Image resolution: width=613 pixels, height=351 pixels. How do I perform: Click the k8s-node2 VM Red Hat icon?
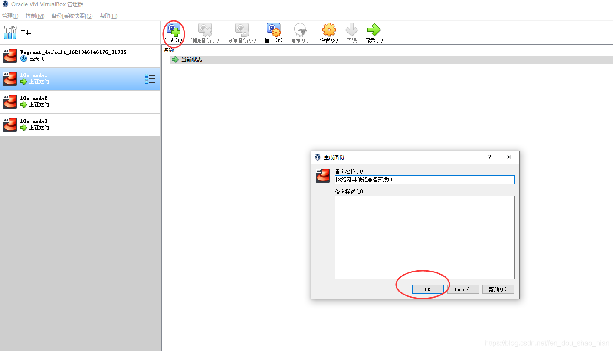(x=10, y=102)
